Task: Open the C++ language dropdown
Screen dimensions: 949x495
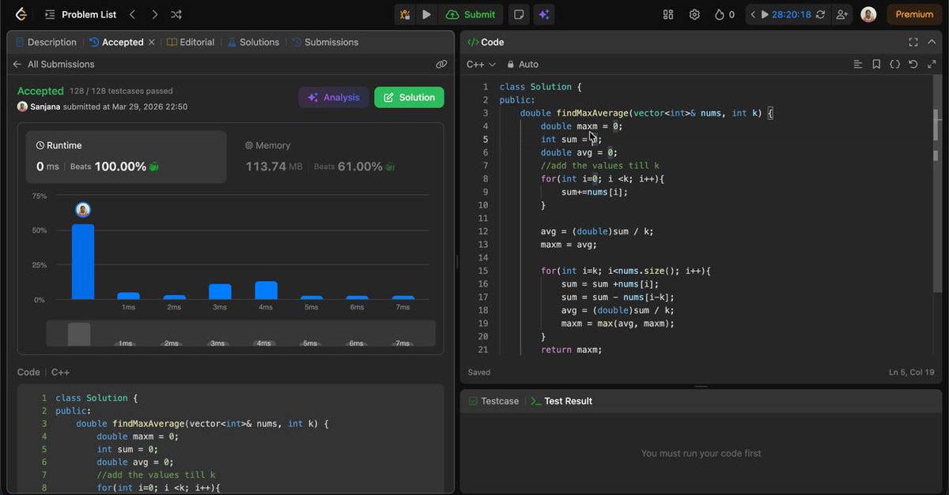Action: [x=481, y=64]
